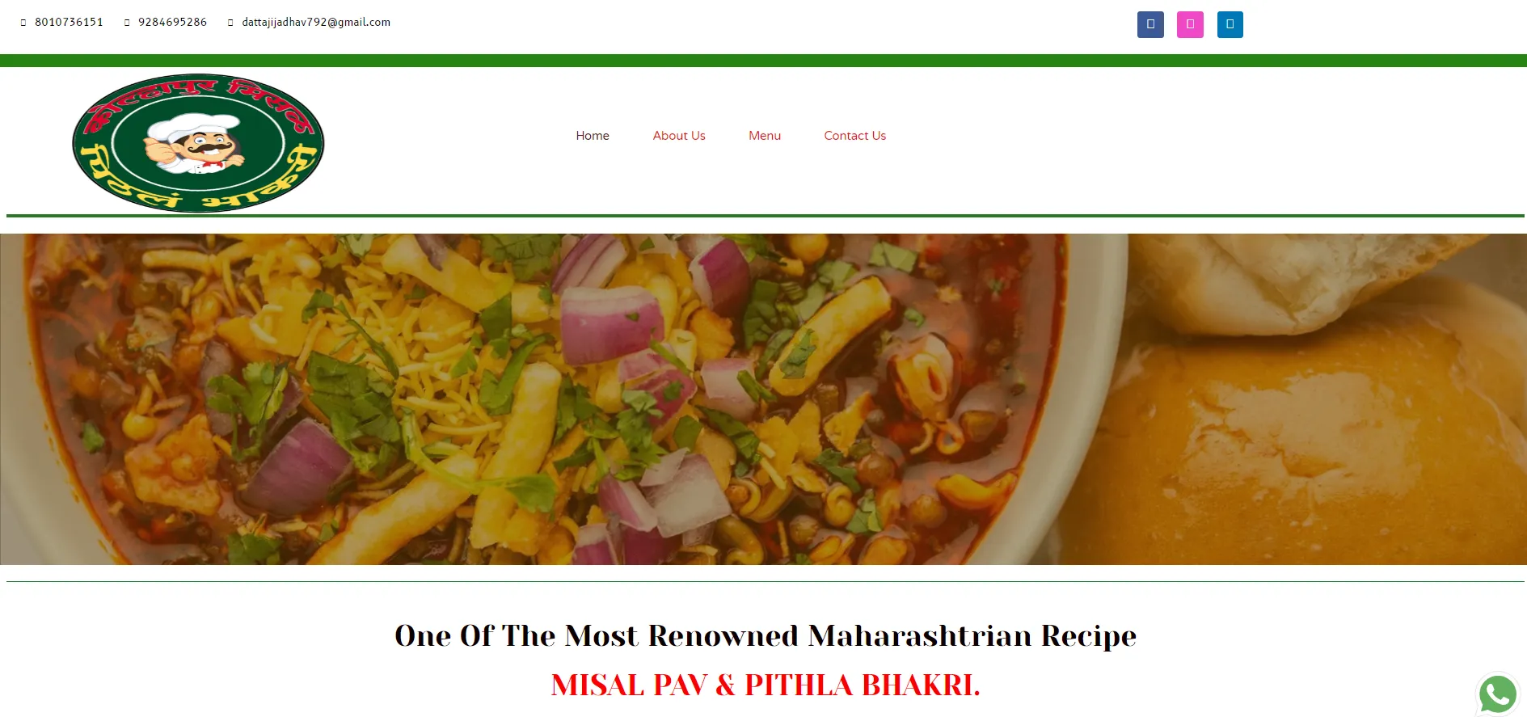Click the round Kolhapur Misal logo
The height and width of the screenshot is (717, 1527).
click(198, 143)
